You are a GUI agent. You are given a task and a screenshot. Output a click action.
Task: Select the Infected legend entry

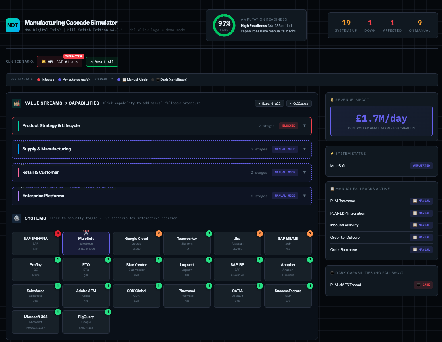[46, 80]
